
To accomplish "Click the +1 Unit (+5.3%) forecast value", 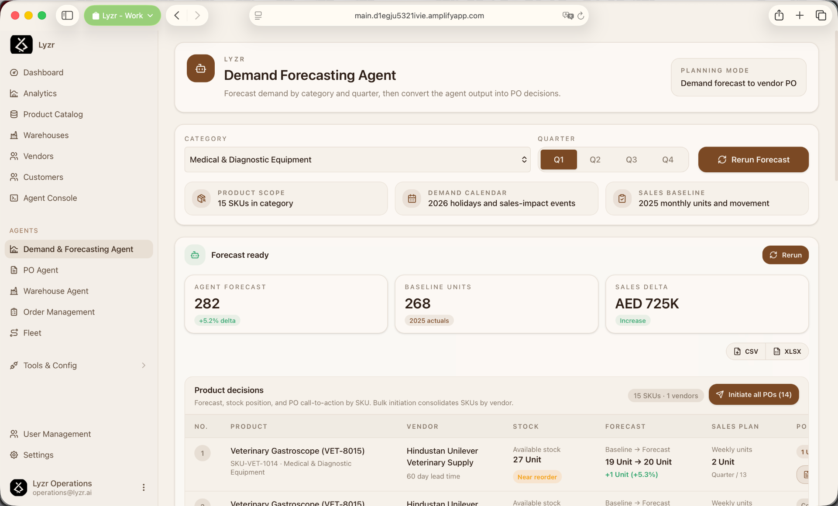I will tap(631, 475).
